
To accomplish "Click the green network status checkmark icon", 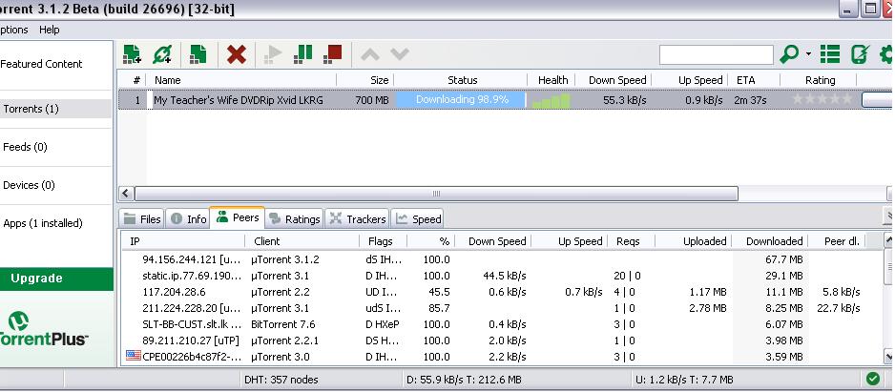I will click(873, 379).
